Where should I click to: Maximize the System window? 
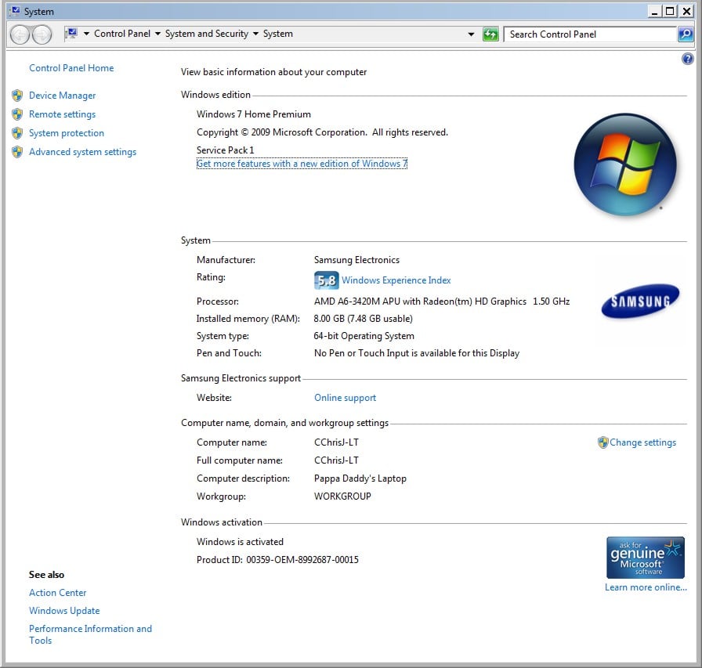coord(670,11)
